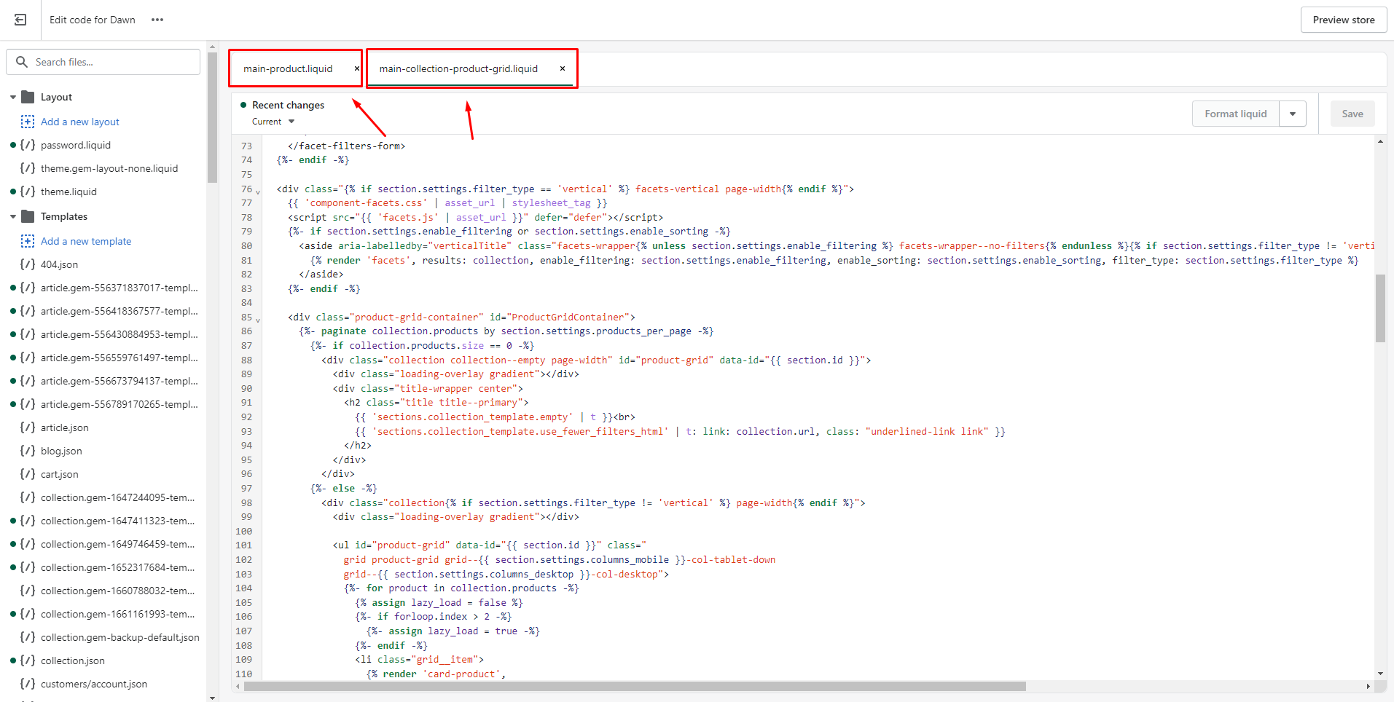Screen dimensions: 1394x702
Task: Click line number 101 in the gutter
Action: pos(243,545)
